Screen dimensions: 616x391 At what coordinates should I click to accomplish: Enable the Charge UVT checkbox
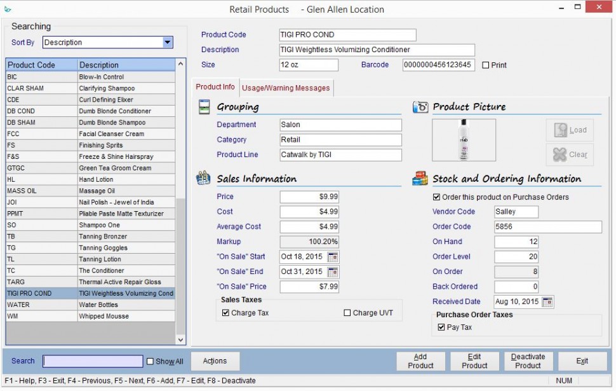347,313
